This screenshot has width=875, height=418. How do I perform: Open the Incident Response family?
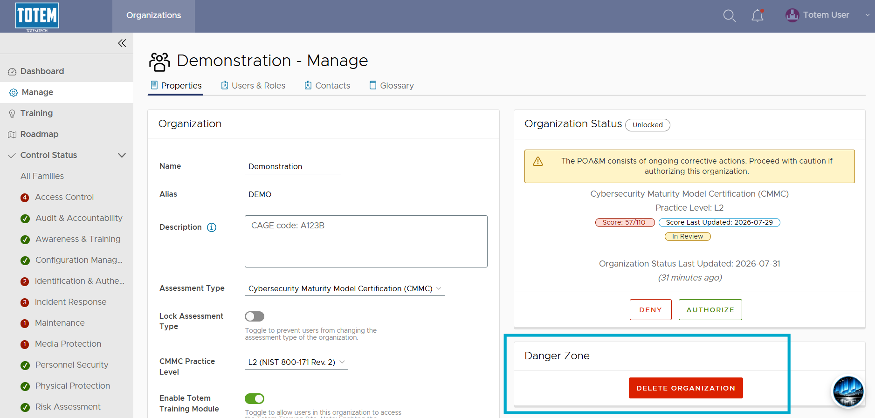pos(70,302)
